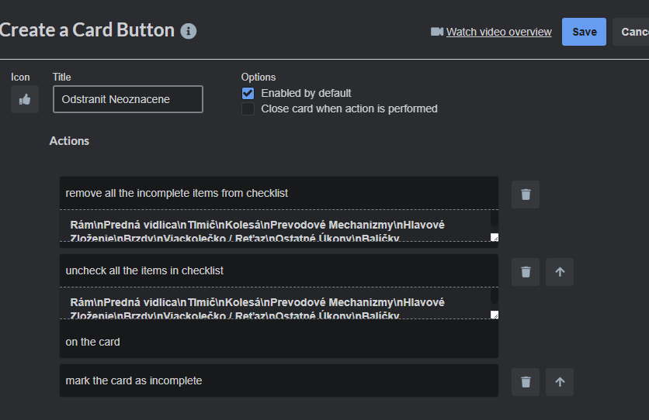This screenshot has height=420, width=649.
Task: Cancel card button creation
Action: (x=631, y=32)
